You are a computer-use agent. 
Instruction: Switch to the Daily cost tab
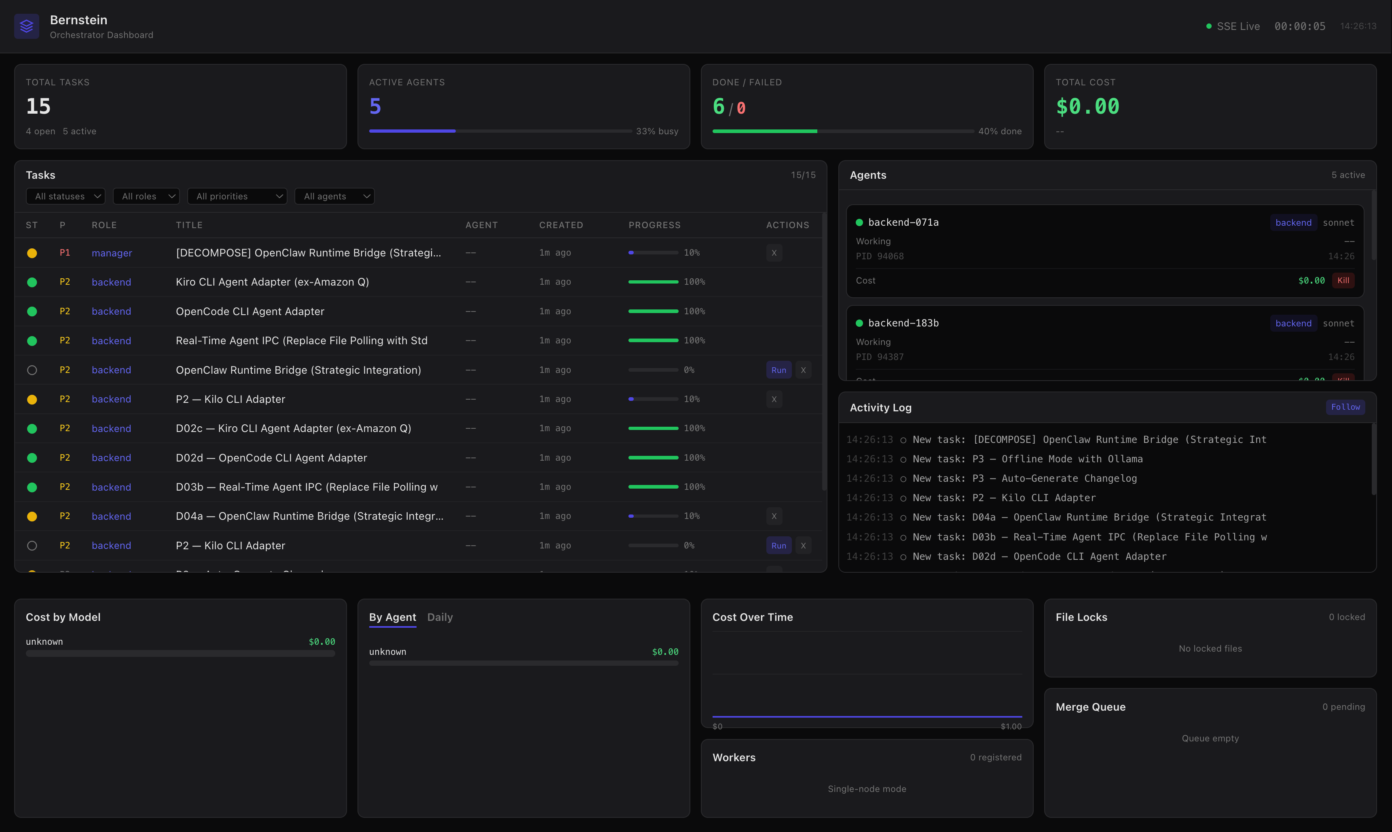440,617
